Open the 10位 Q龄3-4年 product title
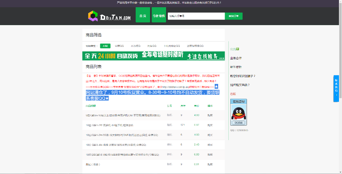Viewport: 342px width, 174px height. 116,145
